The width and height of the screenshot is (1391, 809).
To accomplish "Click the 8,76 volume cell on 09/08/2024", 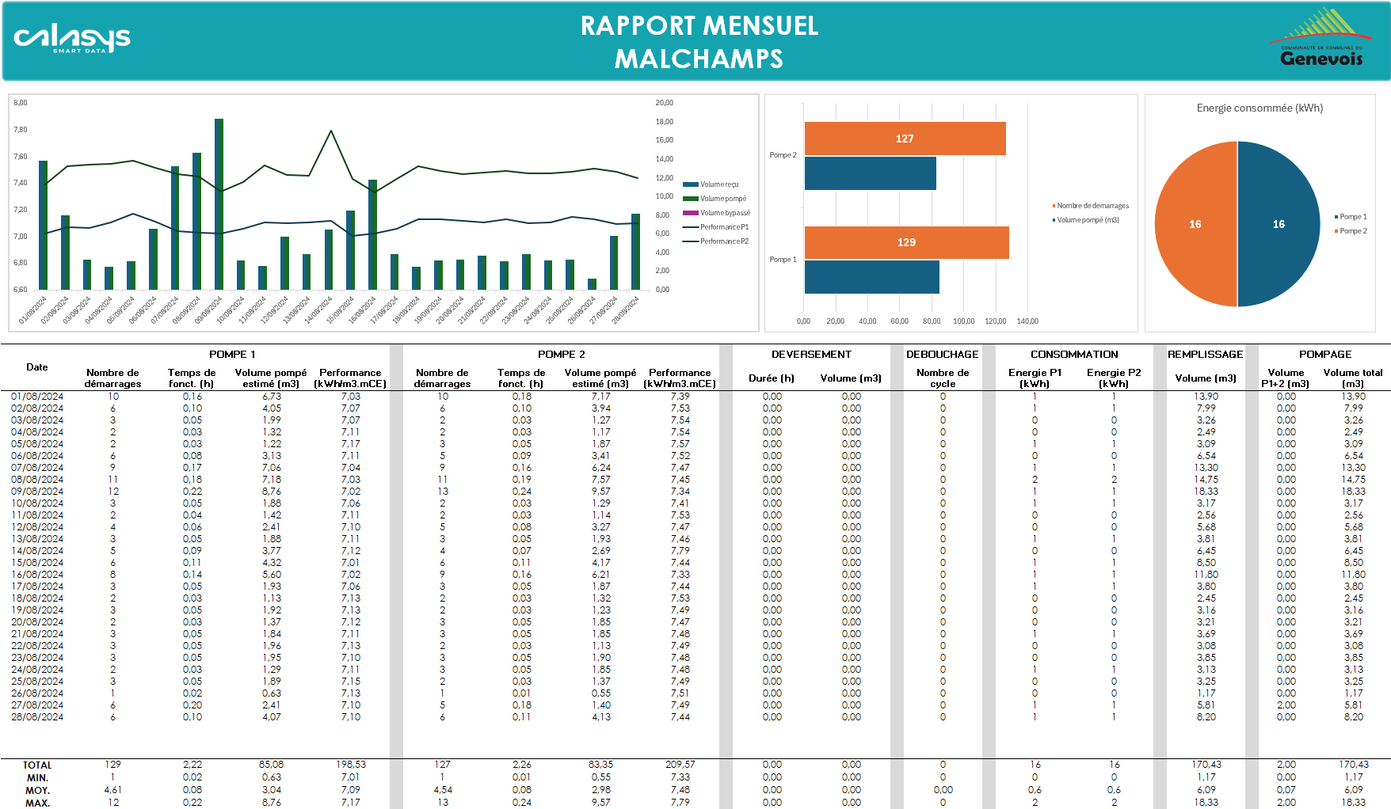I will (x=271, y=492).
